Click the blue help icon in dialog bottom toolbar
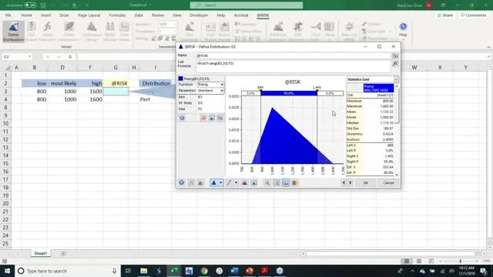This screenshot has height=277, width=493. [x=182, y=182]
